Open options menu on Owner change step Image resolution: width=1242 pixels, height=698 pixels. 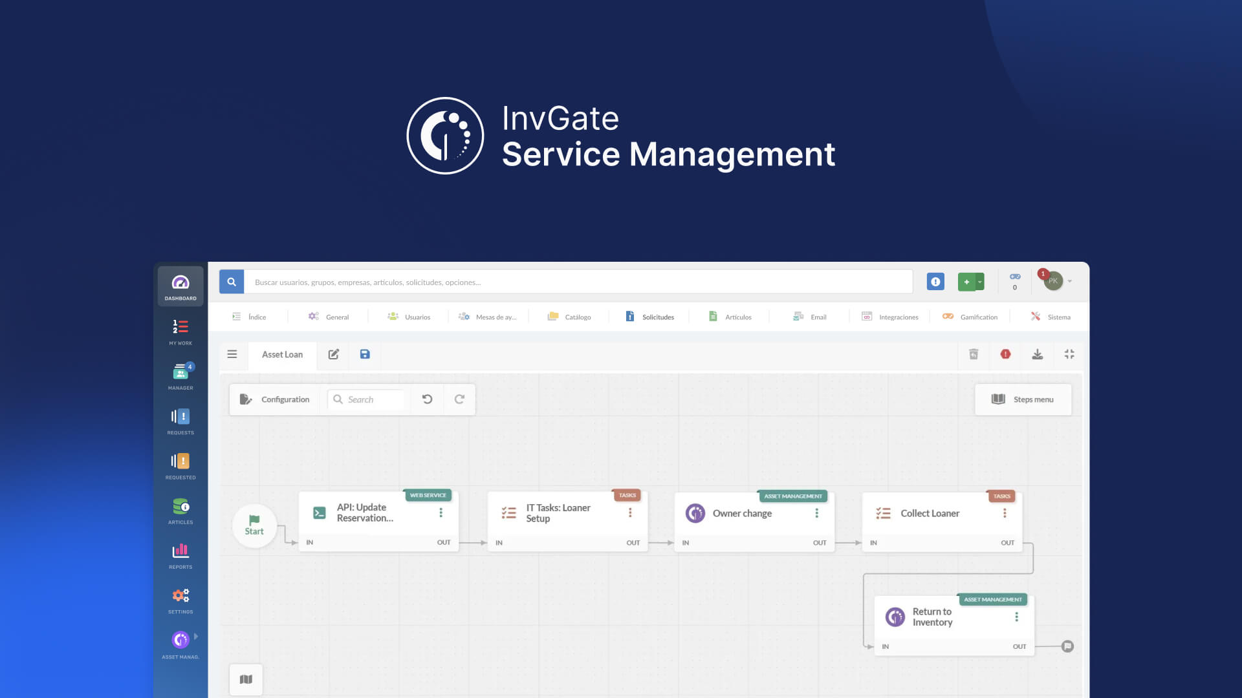point(816,513)
